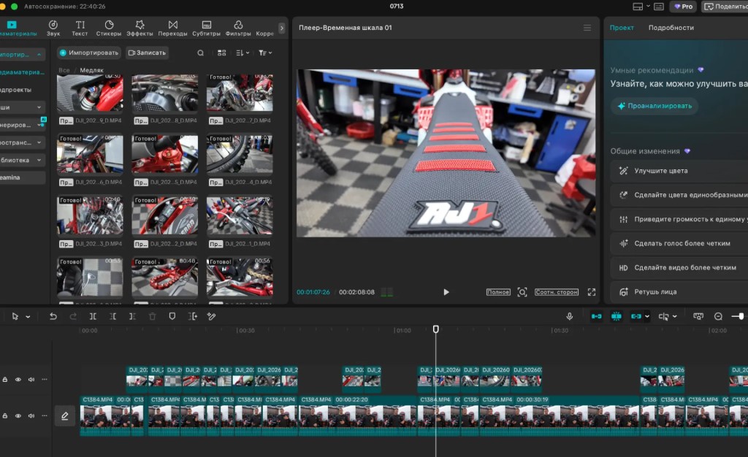Open the Фильтры tab
This screenshot has height=457, width=748.
(238, 28)
